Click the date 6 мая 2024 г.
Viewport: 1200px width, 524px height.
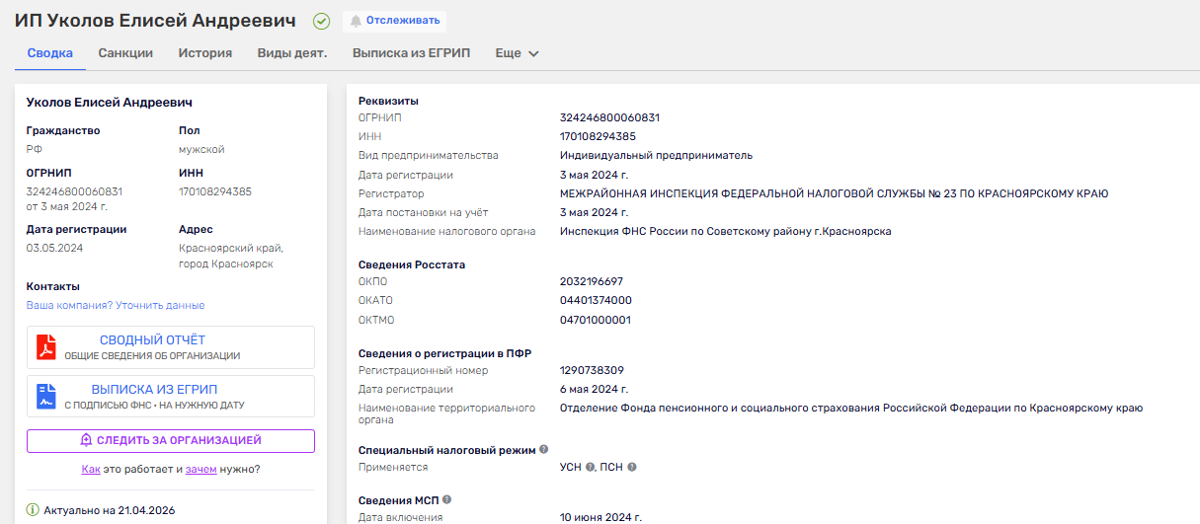[x=594, y=390]
